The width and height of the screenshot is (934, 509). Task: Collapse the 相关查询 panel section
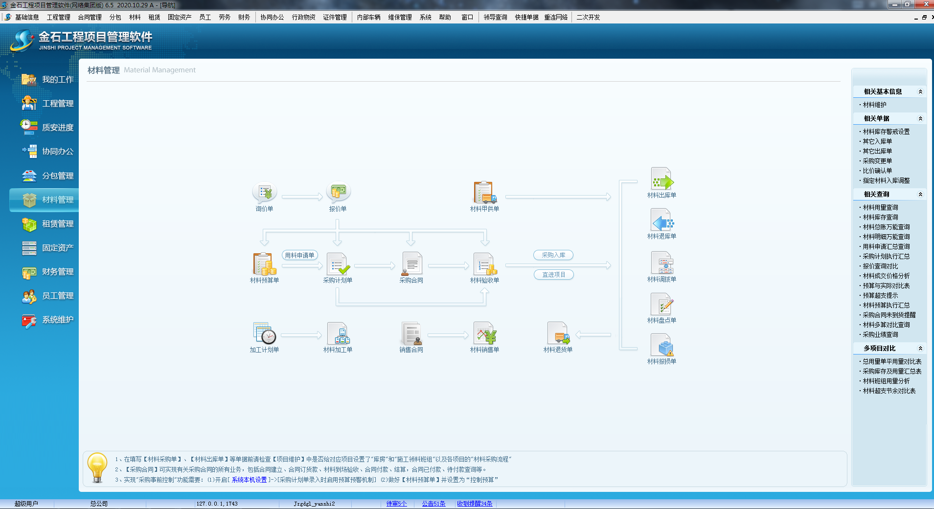point(920,195)
